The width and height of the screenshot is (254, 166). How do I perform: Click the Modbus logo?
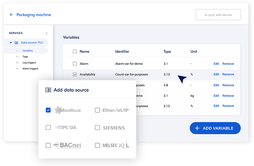68,110
